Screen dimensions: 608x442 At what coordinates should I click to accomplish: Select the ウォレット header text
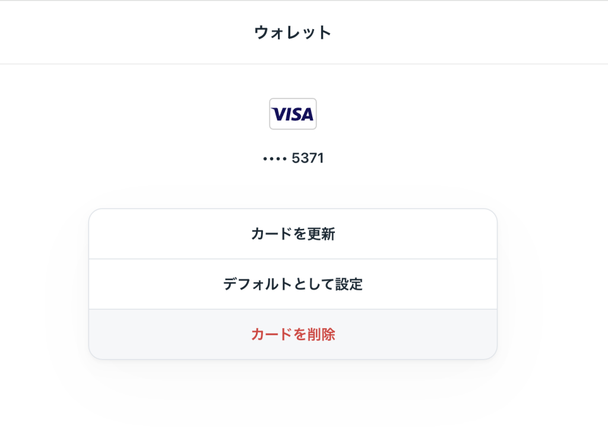[x=293, y=32]
